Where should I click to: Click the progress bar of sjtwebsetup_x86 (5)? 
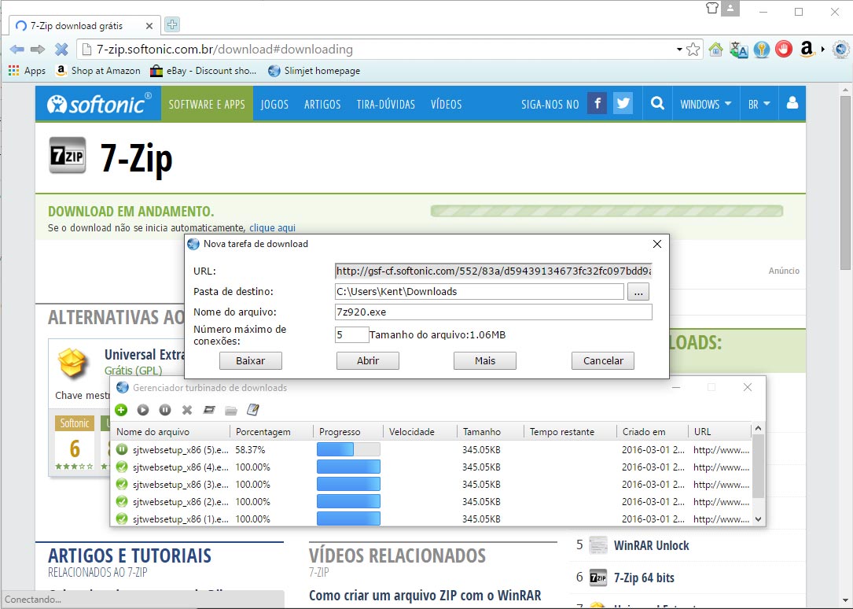point(348,449)
